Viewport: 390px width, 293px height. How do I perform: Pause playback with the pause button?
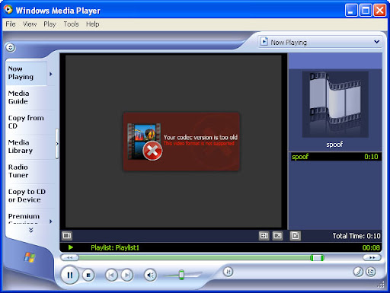tap(70, 275)
